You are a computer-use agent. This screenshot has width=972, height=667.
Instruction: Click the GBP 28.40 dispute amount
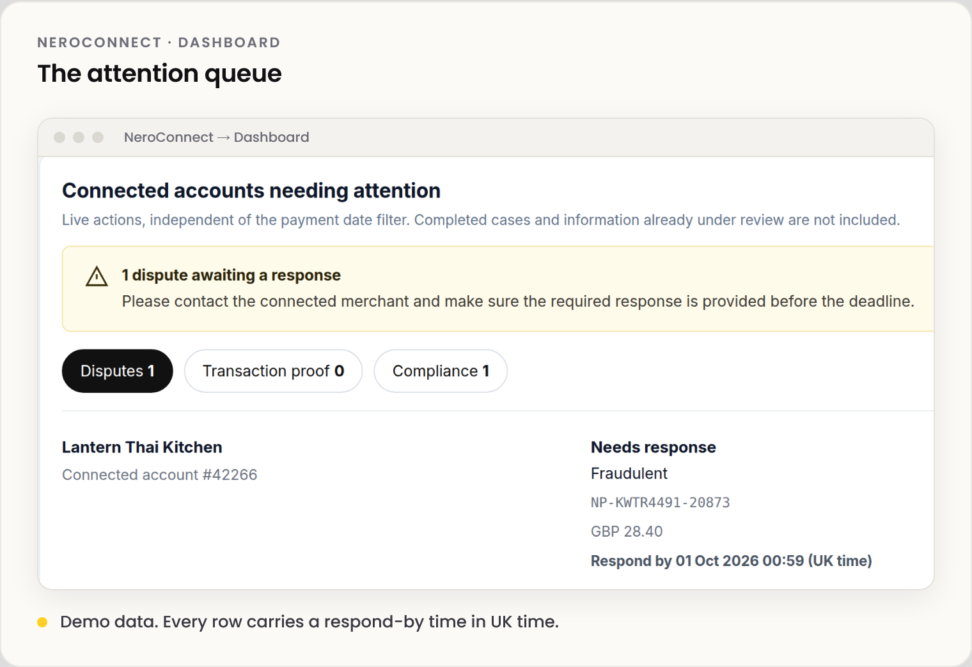(627, 532)
